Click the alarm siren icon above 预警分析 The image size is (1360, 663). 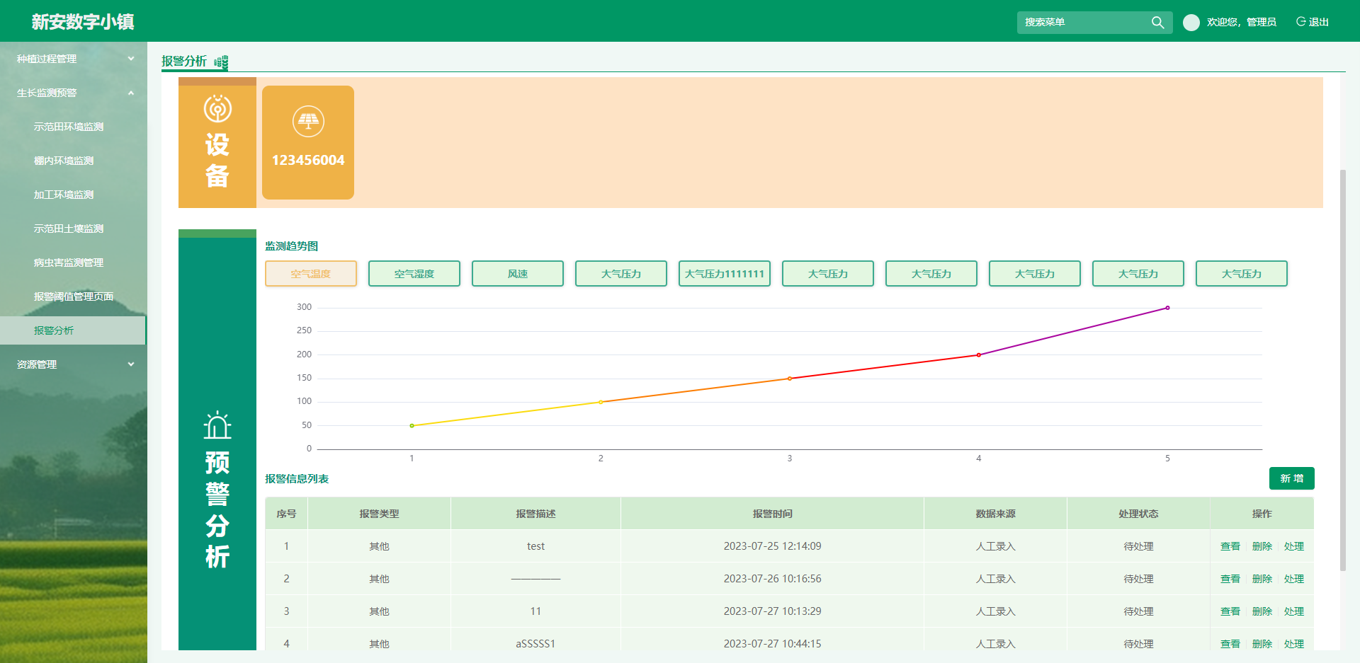217,425
